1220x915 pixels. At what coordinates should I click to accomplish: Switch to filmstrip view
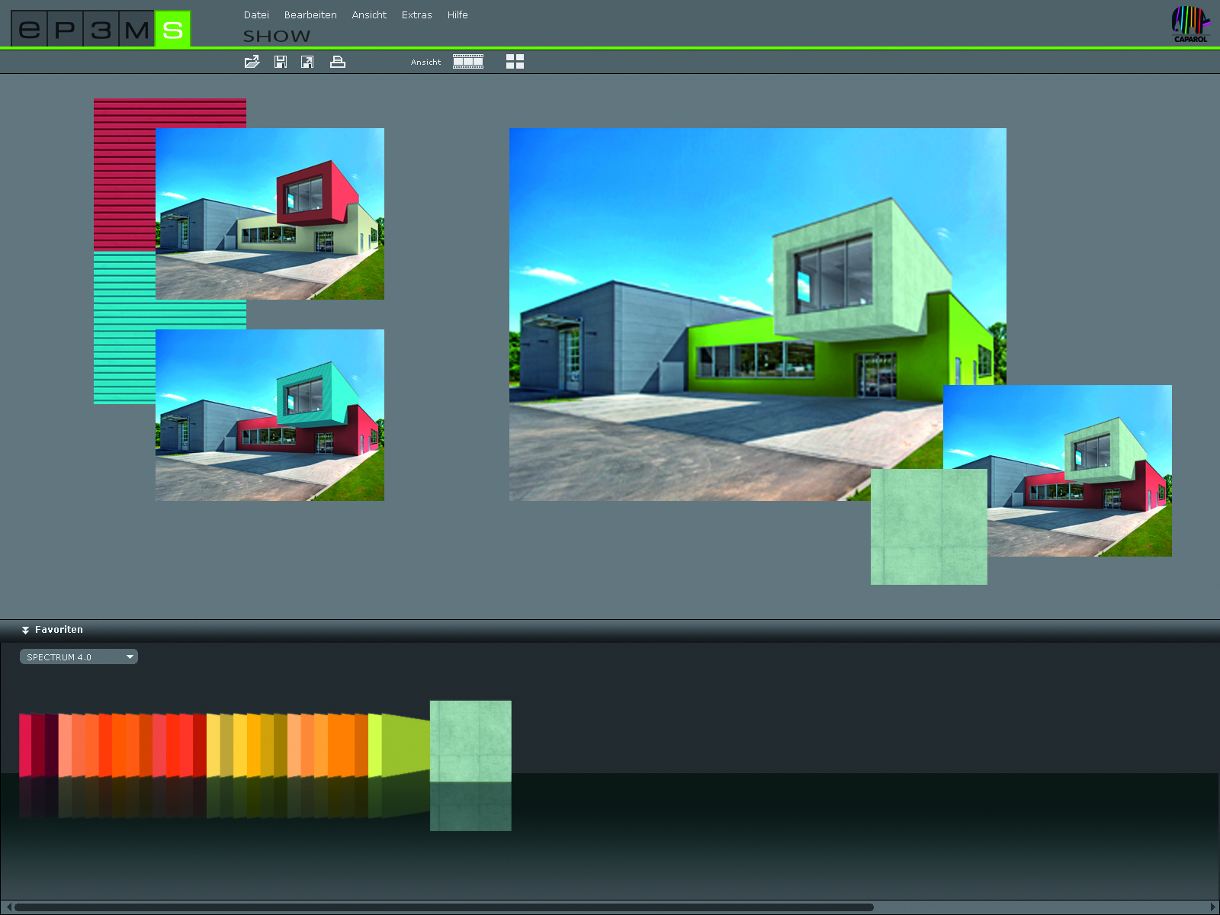(x=467, y=62)
